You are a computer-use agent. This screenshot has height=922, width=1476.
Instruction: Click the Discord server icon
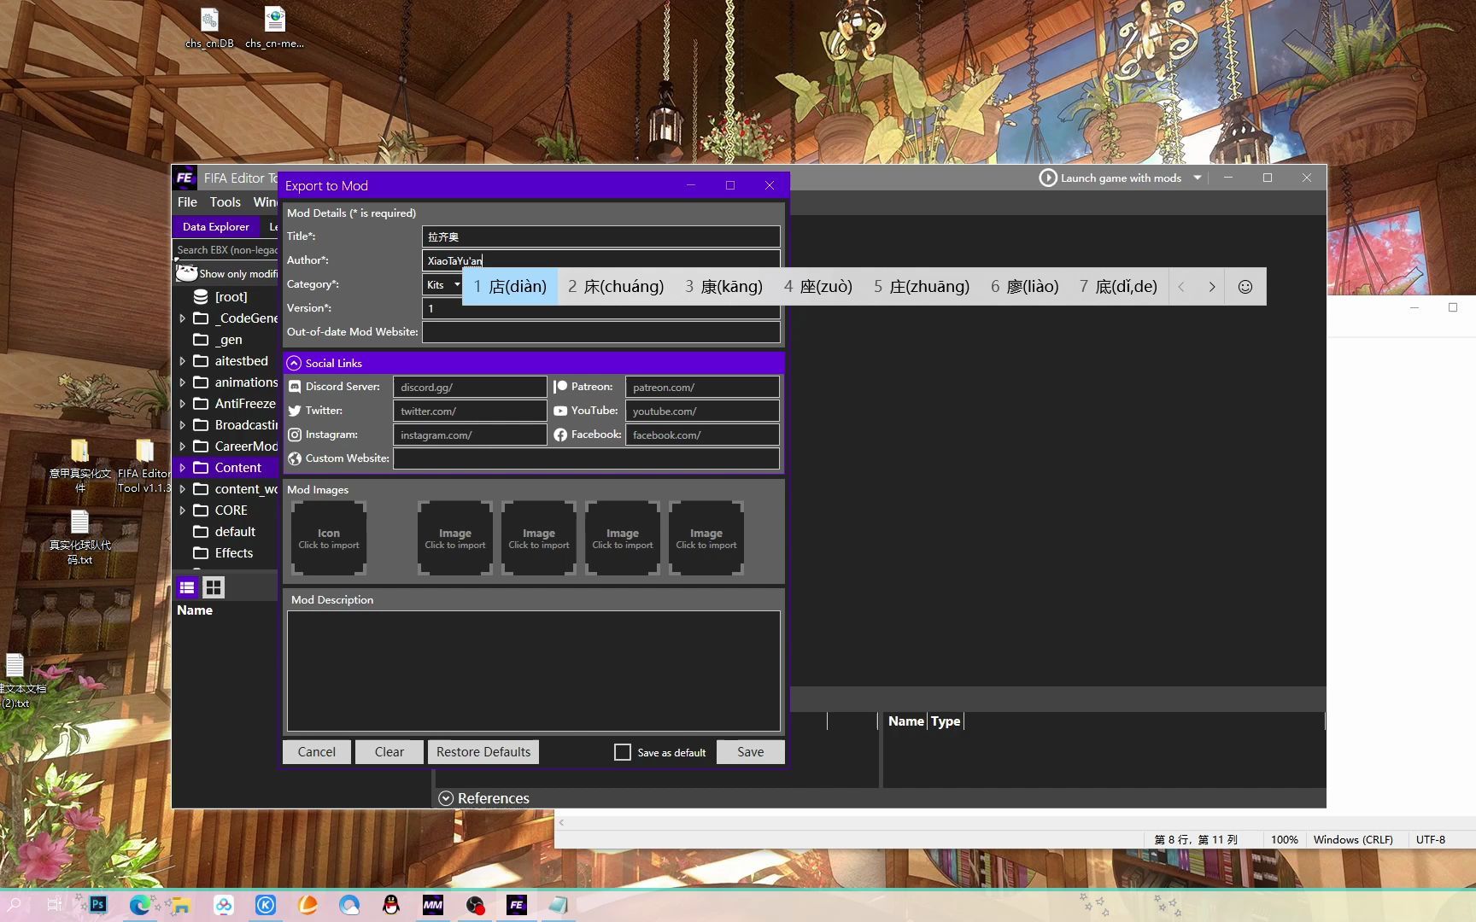click(295, 387)
